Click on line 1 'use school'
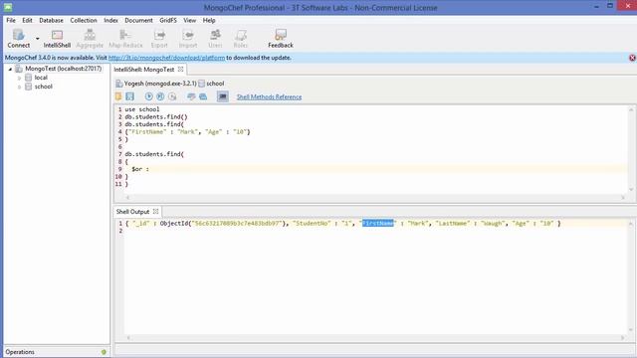The image size is (637, 358). click(x=142, y=109)
